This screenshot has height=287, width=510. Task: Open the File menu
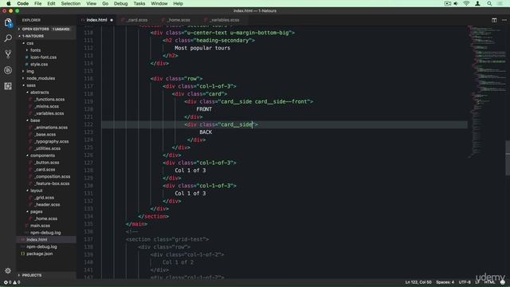coord(38,3)
